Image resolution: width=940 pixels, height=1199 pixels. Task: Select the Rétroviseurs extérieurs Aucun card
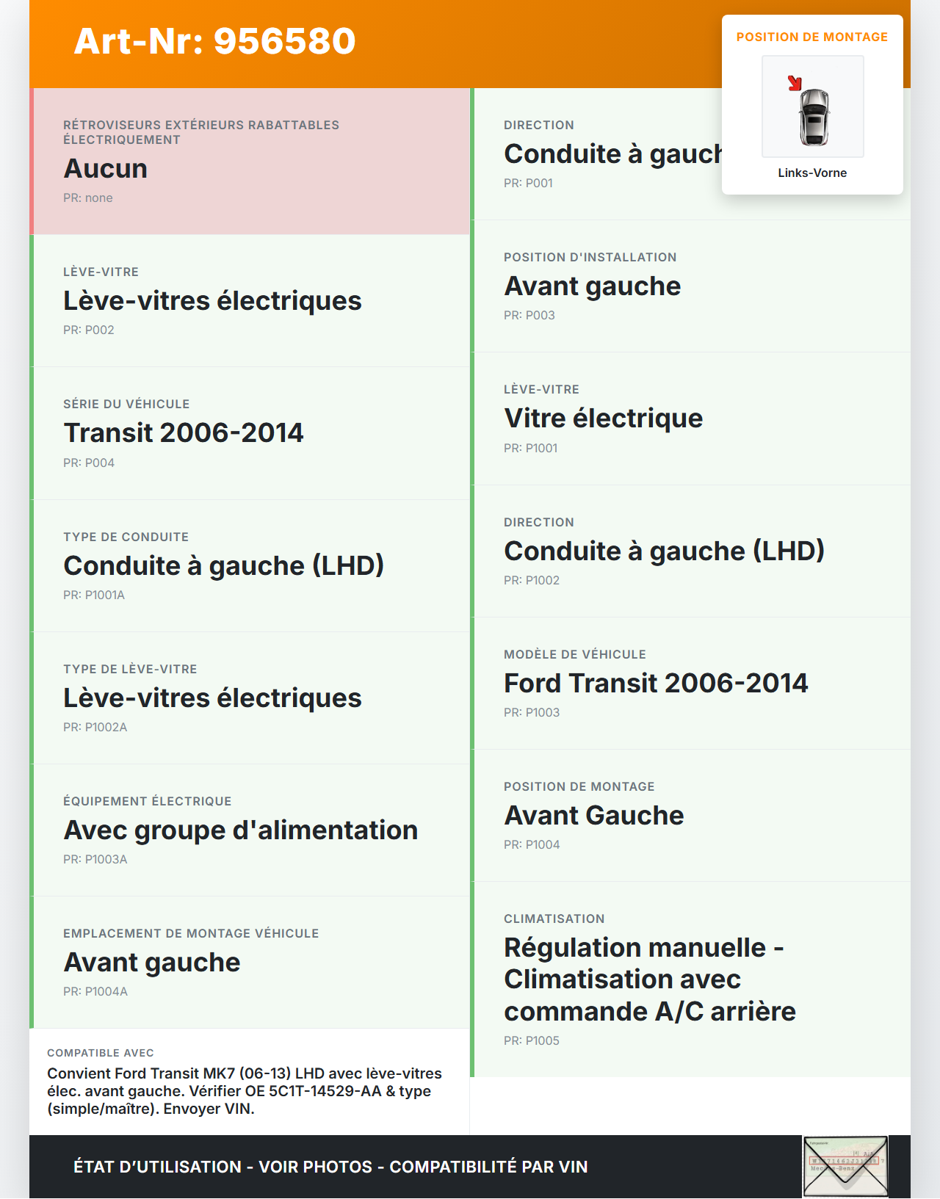pyautogui.click(x=250, y=162)
